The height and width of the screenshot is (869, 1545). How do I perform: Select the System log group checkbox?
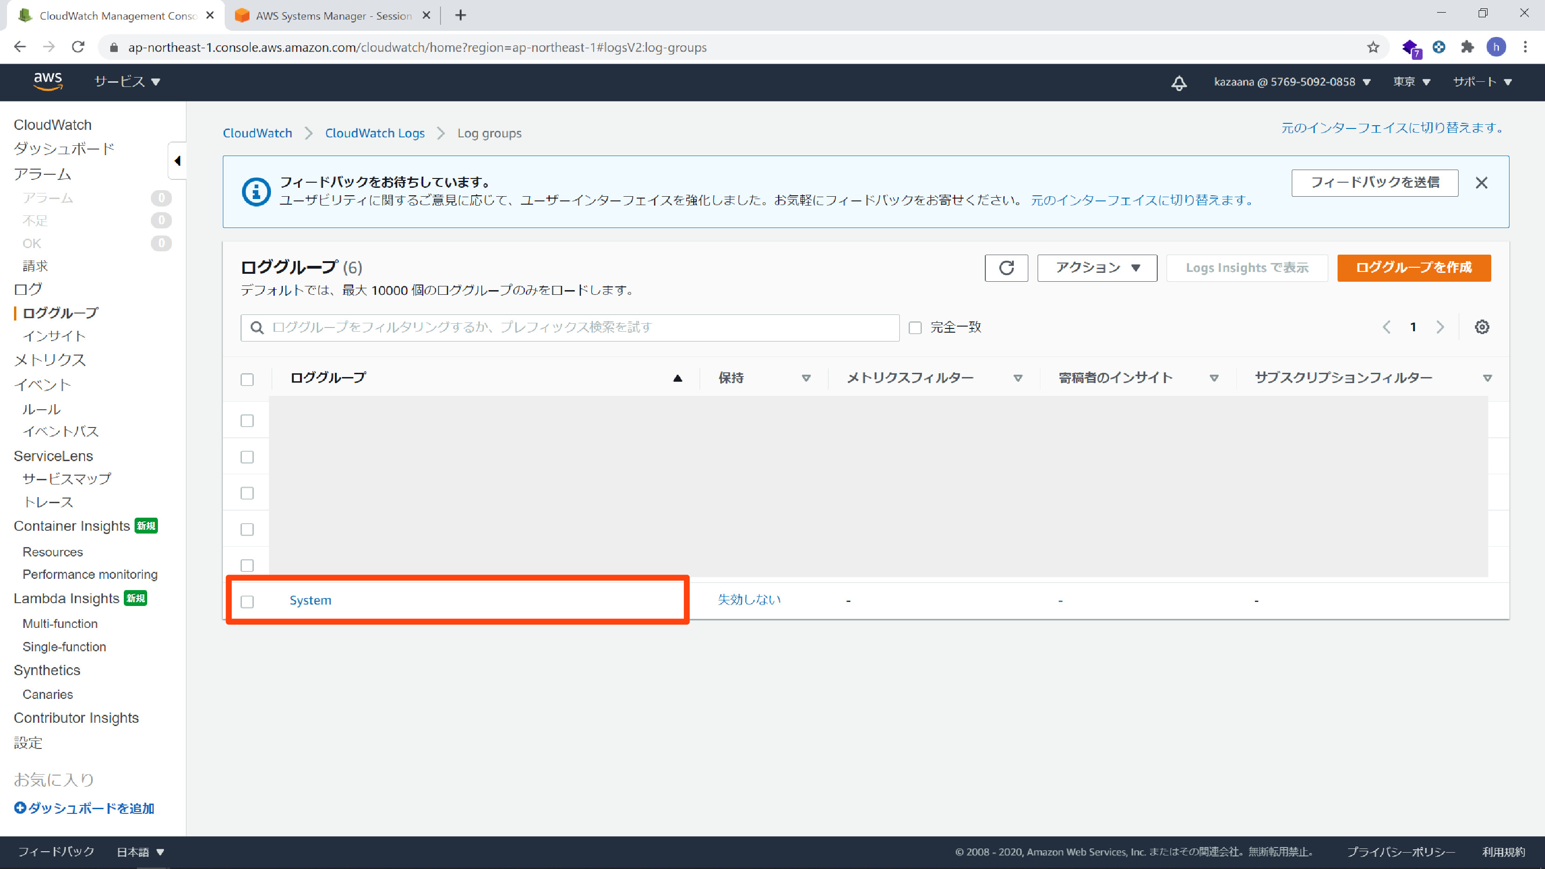(x=247, y=599)
